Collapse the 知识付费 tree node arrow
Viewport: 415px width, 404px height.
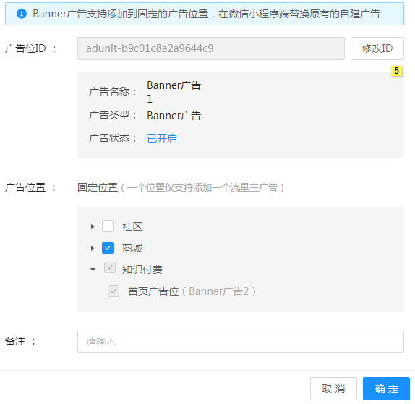(93, 270)
